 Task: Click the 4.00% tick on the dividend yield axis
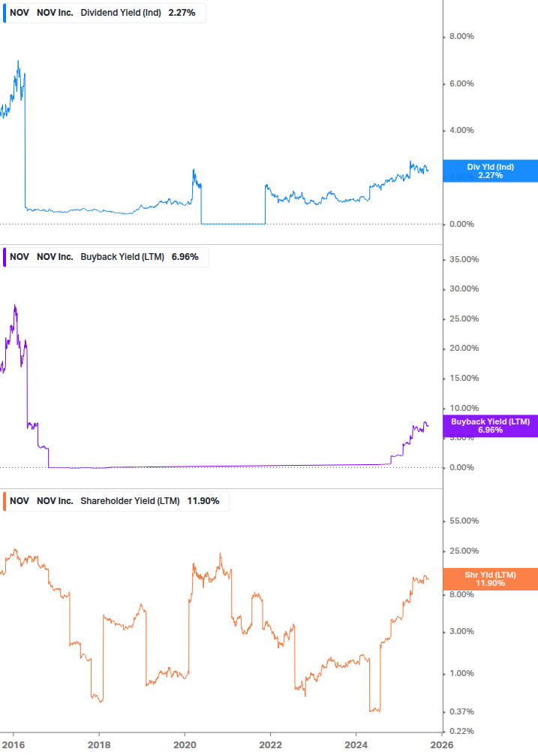coord(461,131)
